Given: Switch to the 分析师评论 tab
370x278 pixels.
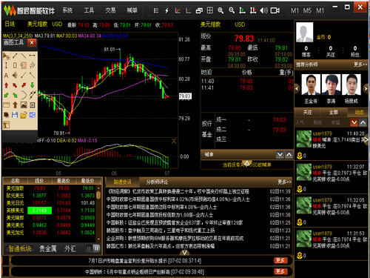Looking at the screenshot, I should click(x=157, y=182).
